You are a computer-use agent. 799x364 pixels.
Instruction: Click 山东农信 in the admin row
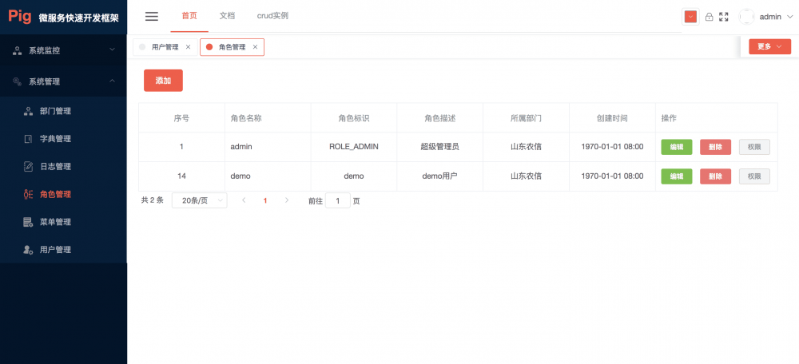click(x=526, y=147)
